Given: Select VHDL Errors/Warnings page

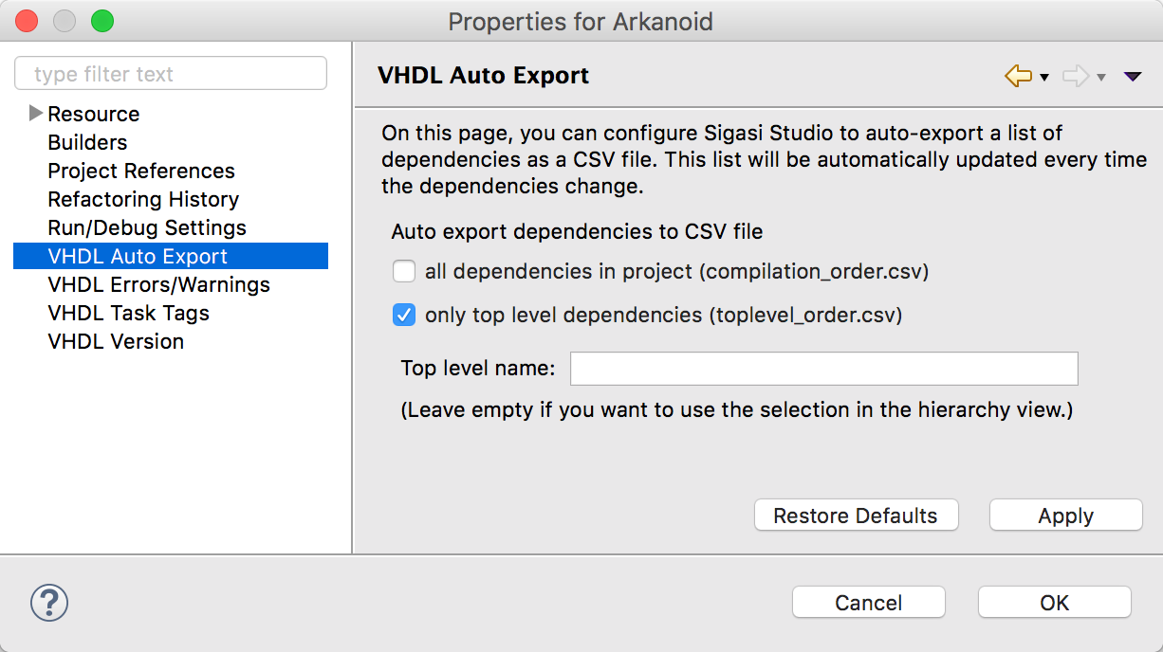Looking at the screenshot, I should (158, 284).
